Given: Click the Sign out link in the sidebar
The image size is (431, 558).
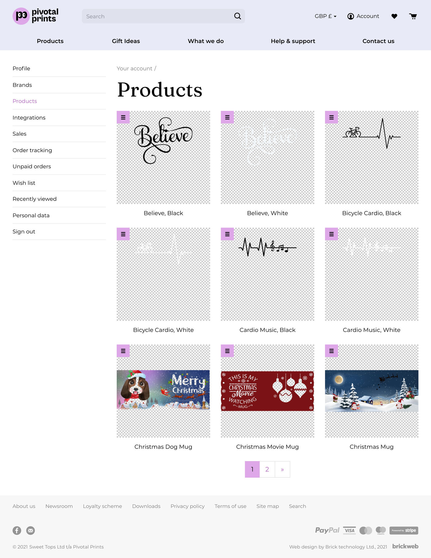Looking at the screenshot, I should 24,232.
